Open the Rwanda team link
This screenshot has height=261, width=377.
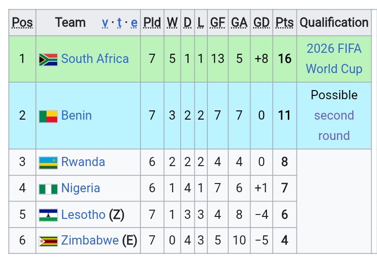tap(83, 162)
